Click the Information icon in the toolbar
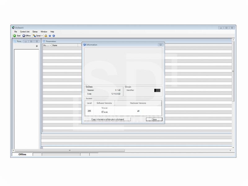The image size is (248, 186). [54, 36]
